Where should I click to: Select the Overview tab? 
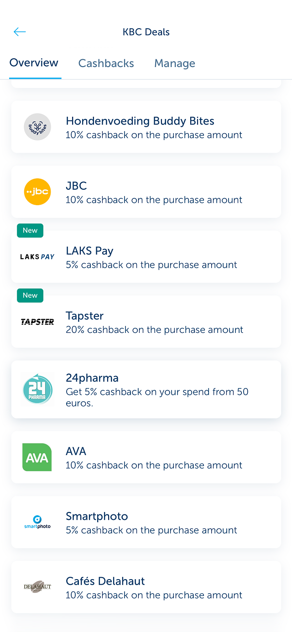click(x=34, y=63)
